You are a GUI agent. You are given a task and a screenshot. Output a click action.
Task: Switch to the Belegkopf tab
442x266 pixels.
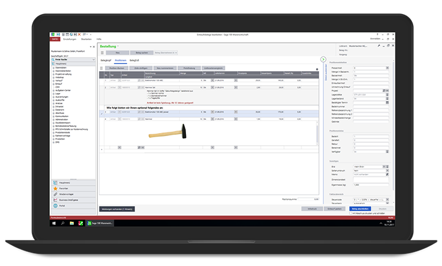point(107,61)
